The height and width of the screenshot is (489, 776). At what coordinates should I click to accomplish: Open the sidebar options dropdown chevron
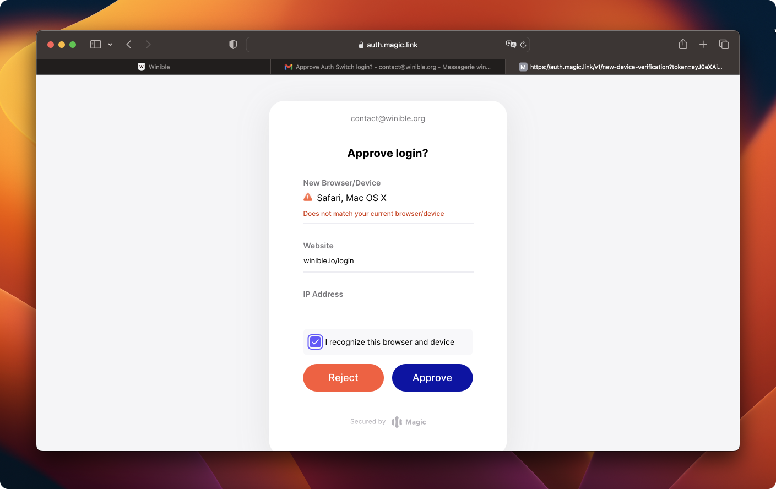[110, 45]
